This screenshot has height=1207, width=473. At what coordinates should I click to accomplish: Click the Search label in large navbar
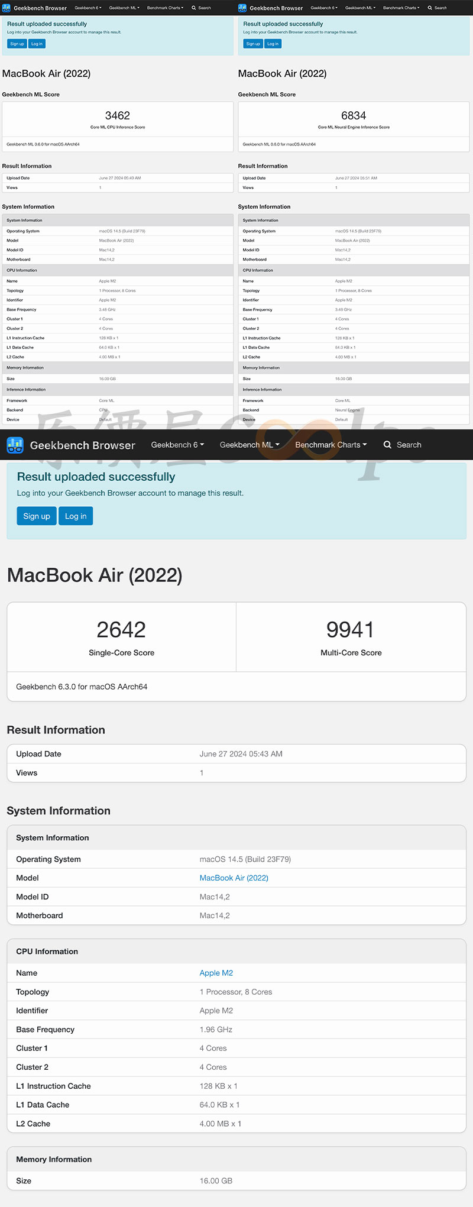click(x=409, y=445)
